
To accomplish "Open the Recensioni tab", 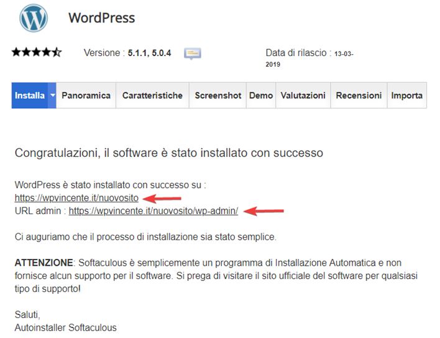I will pyautogui.click(x=359, y=95).
